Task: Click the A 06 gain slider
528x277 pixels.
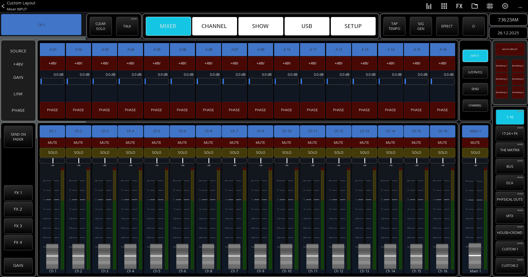Action: [x=182, y=82]
